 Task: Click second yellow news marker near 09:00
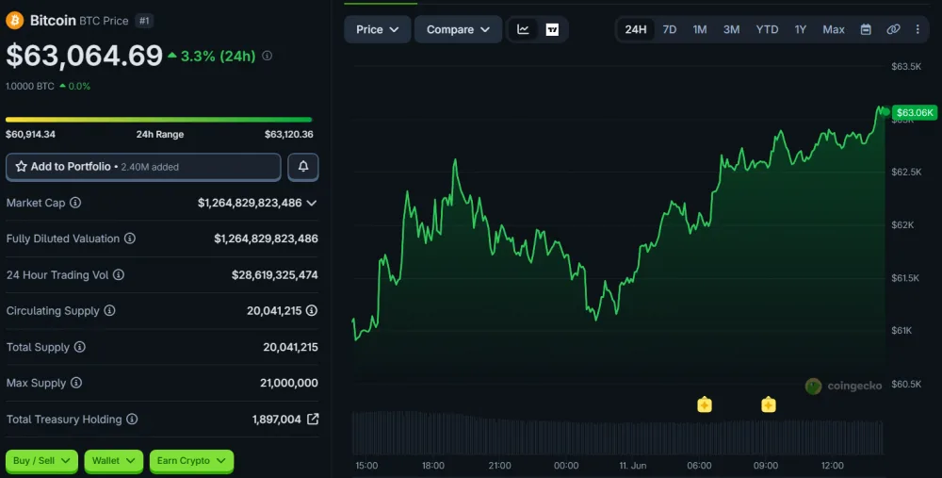(x=769, y=404)
